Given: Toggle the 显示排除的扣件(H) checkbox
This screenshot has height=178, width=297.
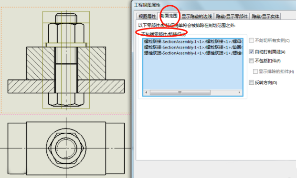Looking at the screenshot, I should (255, 71).
